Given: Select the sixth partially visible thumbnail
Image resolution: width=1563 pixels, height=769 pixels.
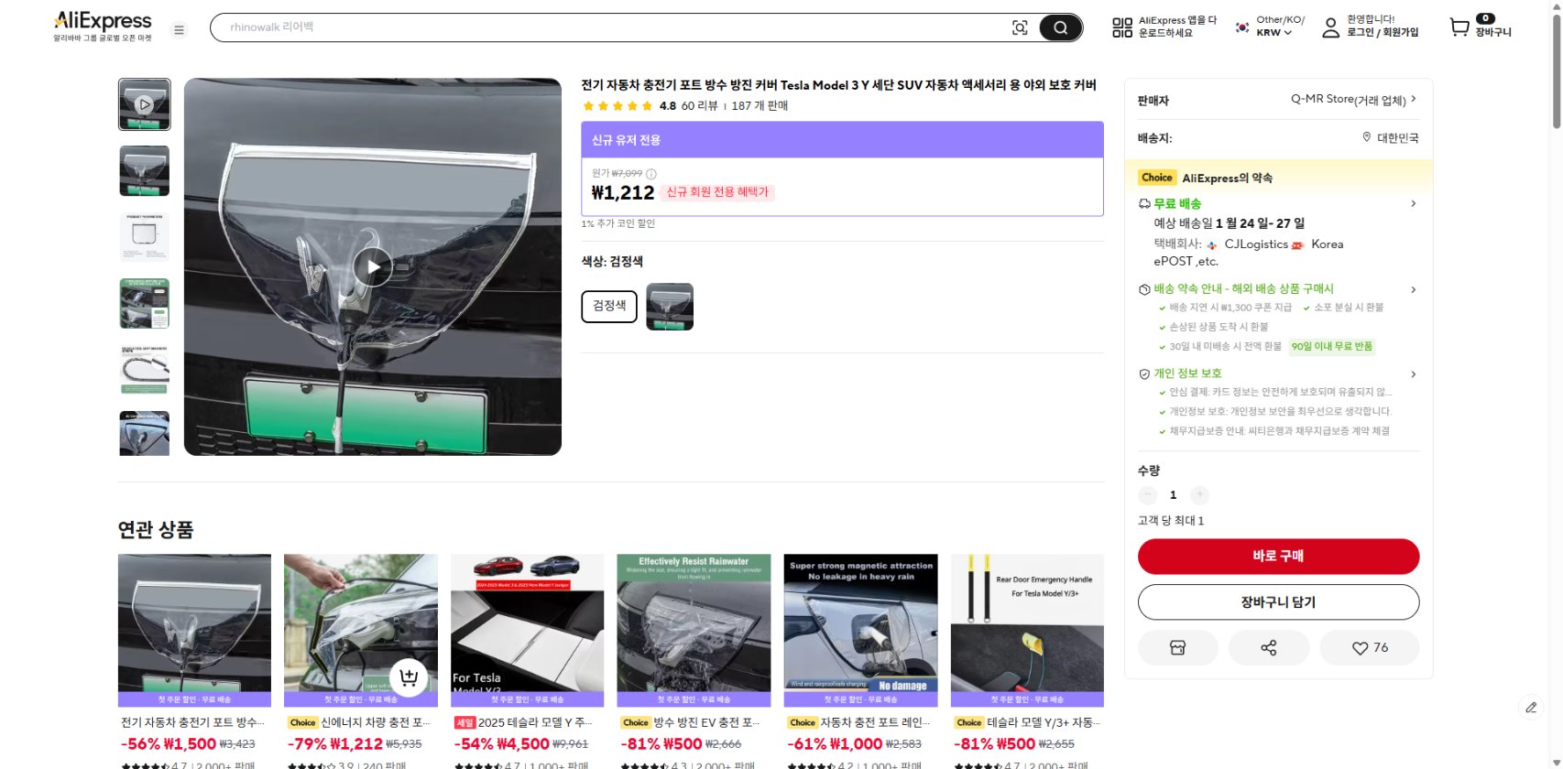Looking at the screenshot, I should [145, 433].
